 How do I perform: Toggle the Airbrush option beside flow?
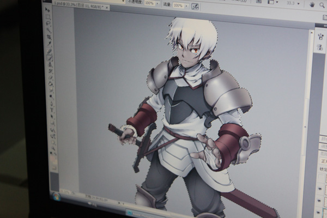[x=195, y=7]
